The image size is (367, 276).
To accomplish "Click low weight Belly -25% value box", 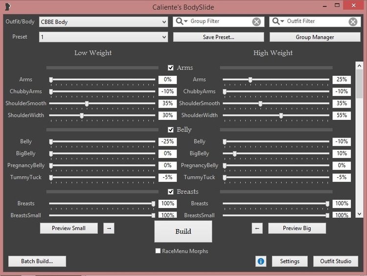I will 167,141.
